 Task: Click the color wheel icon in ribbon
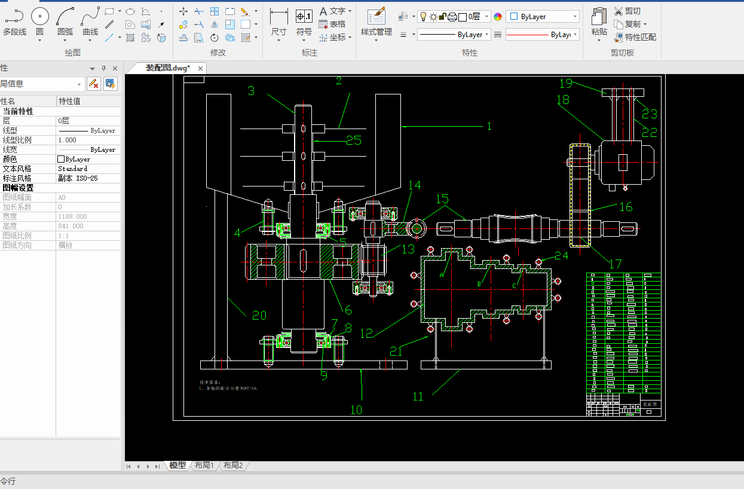(498, 17)
